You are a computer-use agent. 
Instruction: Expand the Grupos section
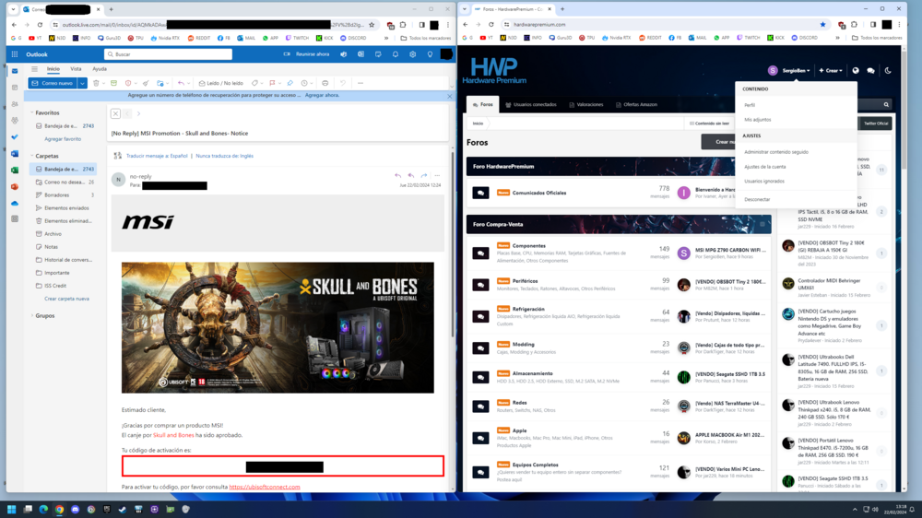32,316
